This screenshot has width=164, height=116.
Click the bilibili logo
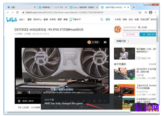[x=12, y=19]
